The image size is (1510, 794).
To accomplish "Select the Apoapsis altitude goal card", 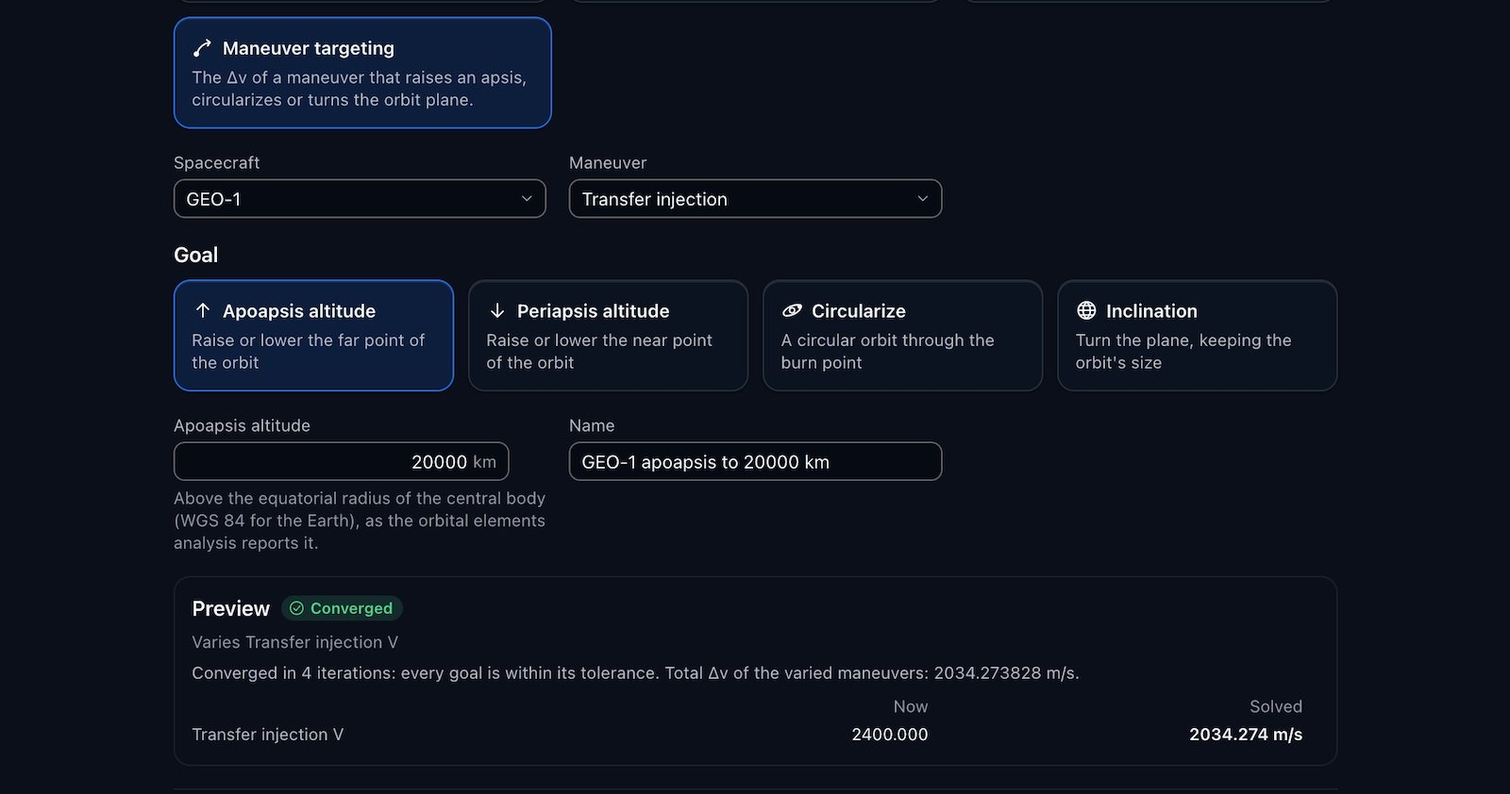I will click(x=313, y=335).
